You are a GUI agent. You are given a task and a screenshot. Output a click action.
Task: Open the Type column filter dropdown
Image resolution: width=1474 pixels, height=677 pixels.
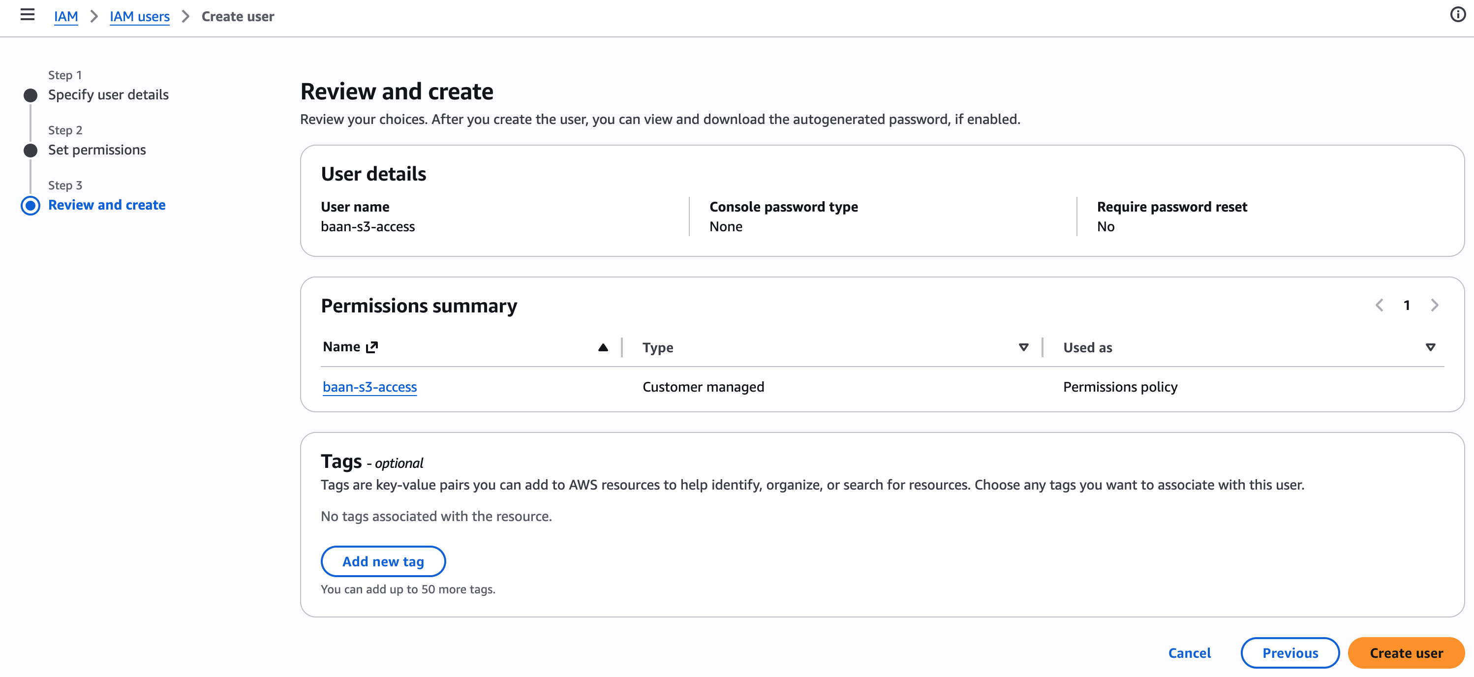click(x=1024, y=347)
